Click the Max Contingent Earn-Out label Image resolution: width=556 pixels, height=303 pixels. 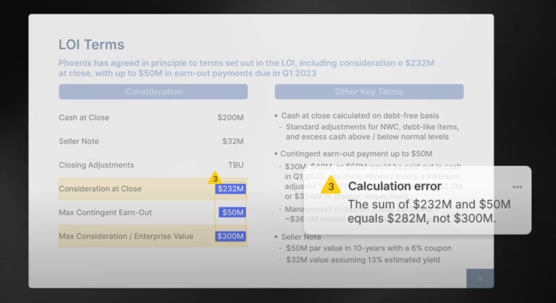pos(105,213)
